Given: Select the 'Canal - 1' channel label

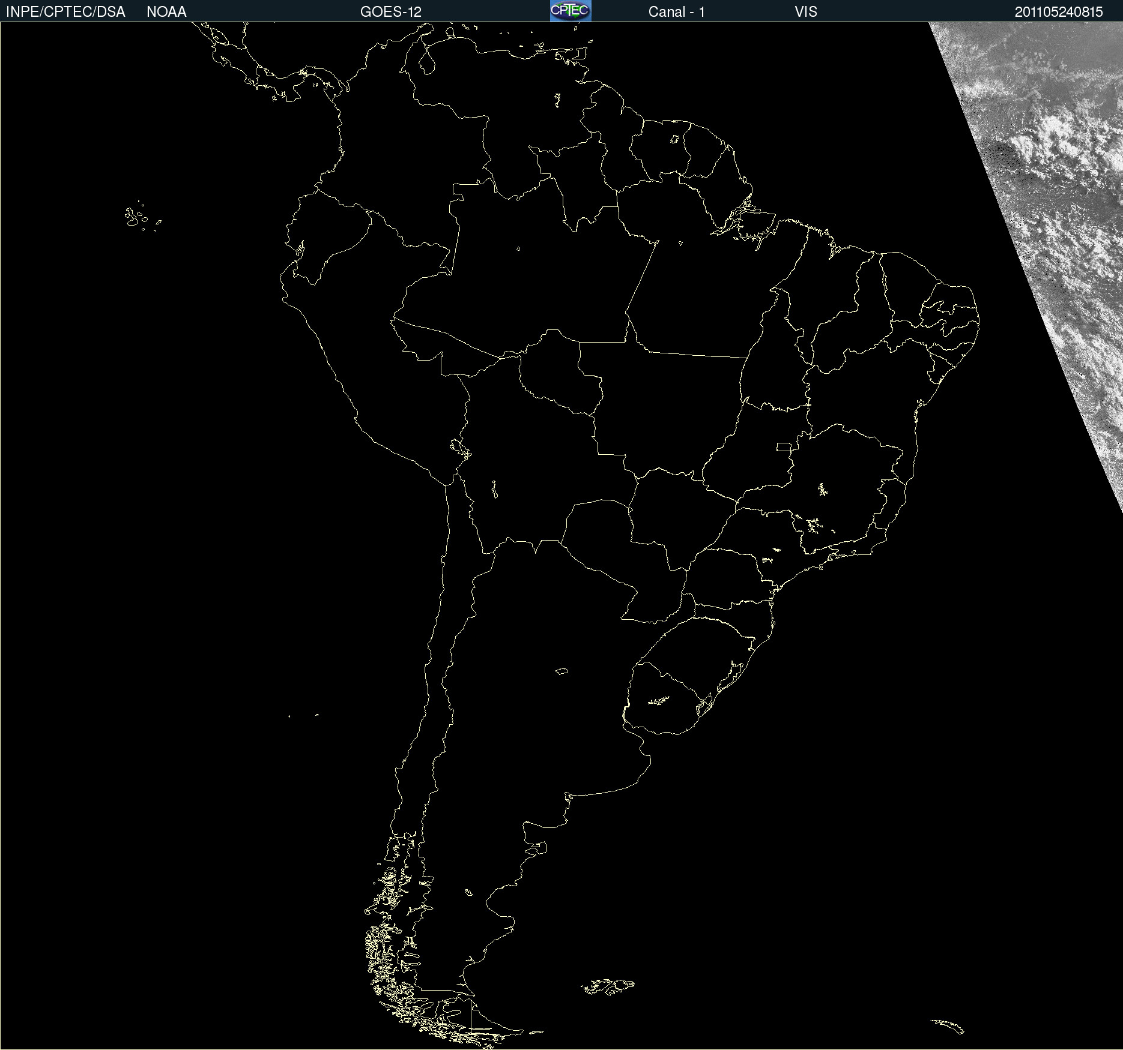Looking at the screenshot, I should pos(677,12).
